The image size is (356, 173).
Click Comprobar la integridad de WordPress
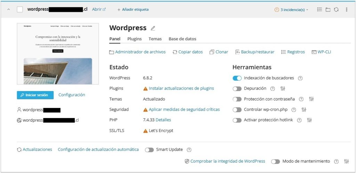[225, 161]
